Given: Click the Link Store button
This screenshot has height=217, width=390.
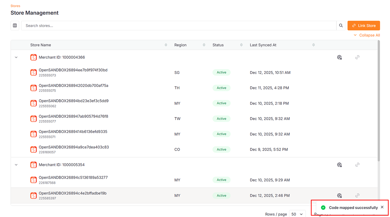Looking at the screenshot, I should (363, 26).
